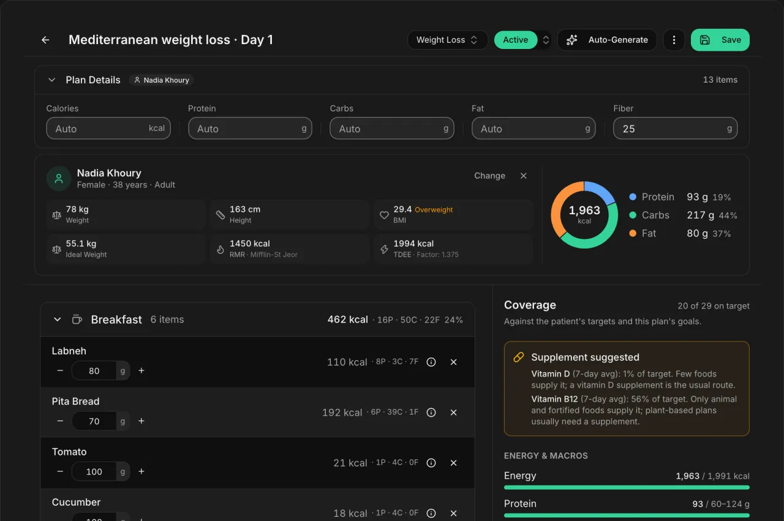The width and height of the screenshot is (784, 521).
Task: Click the patient avatar icon
Action: [59, 179]
